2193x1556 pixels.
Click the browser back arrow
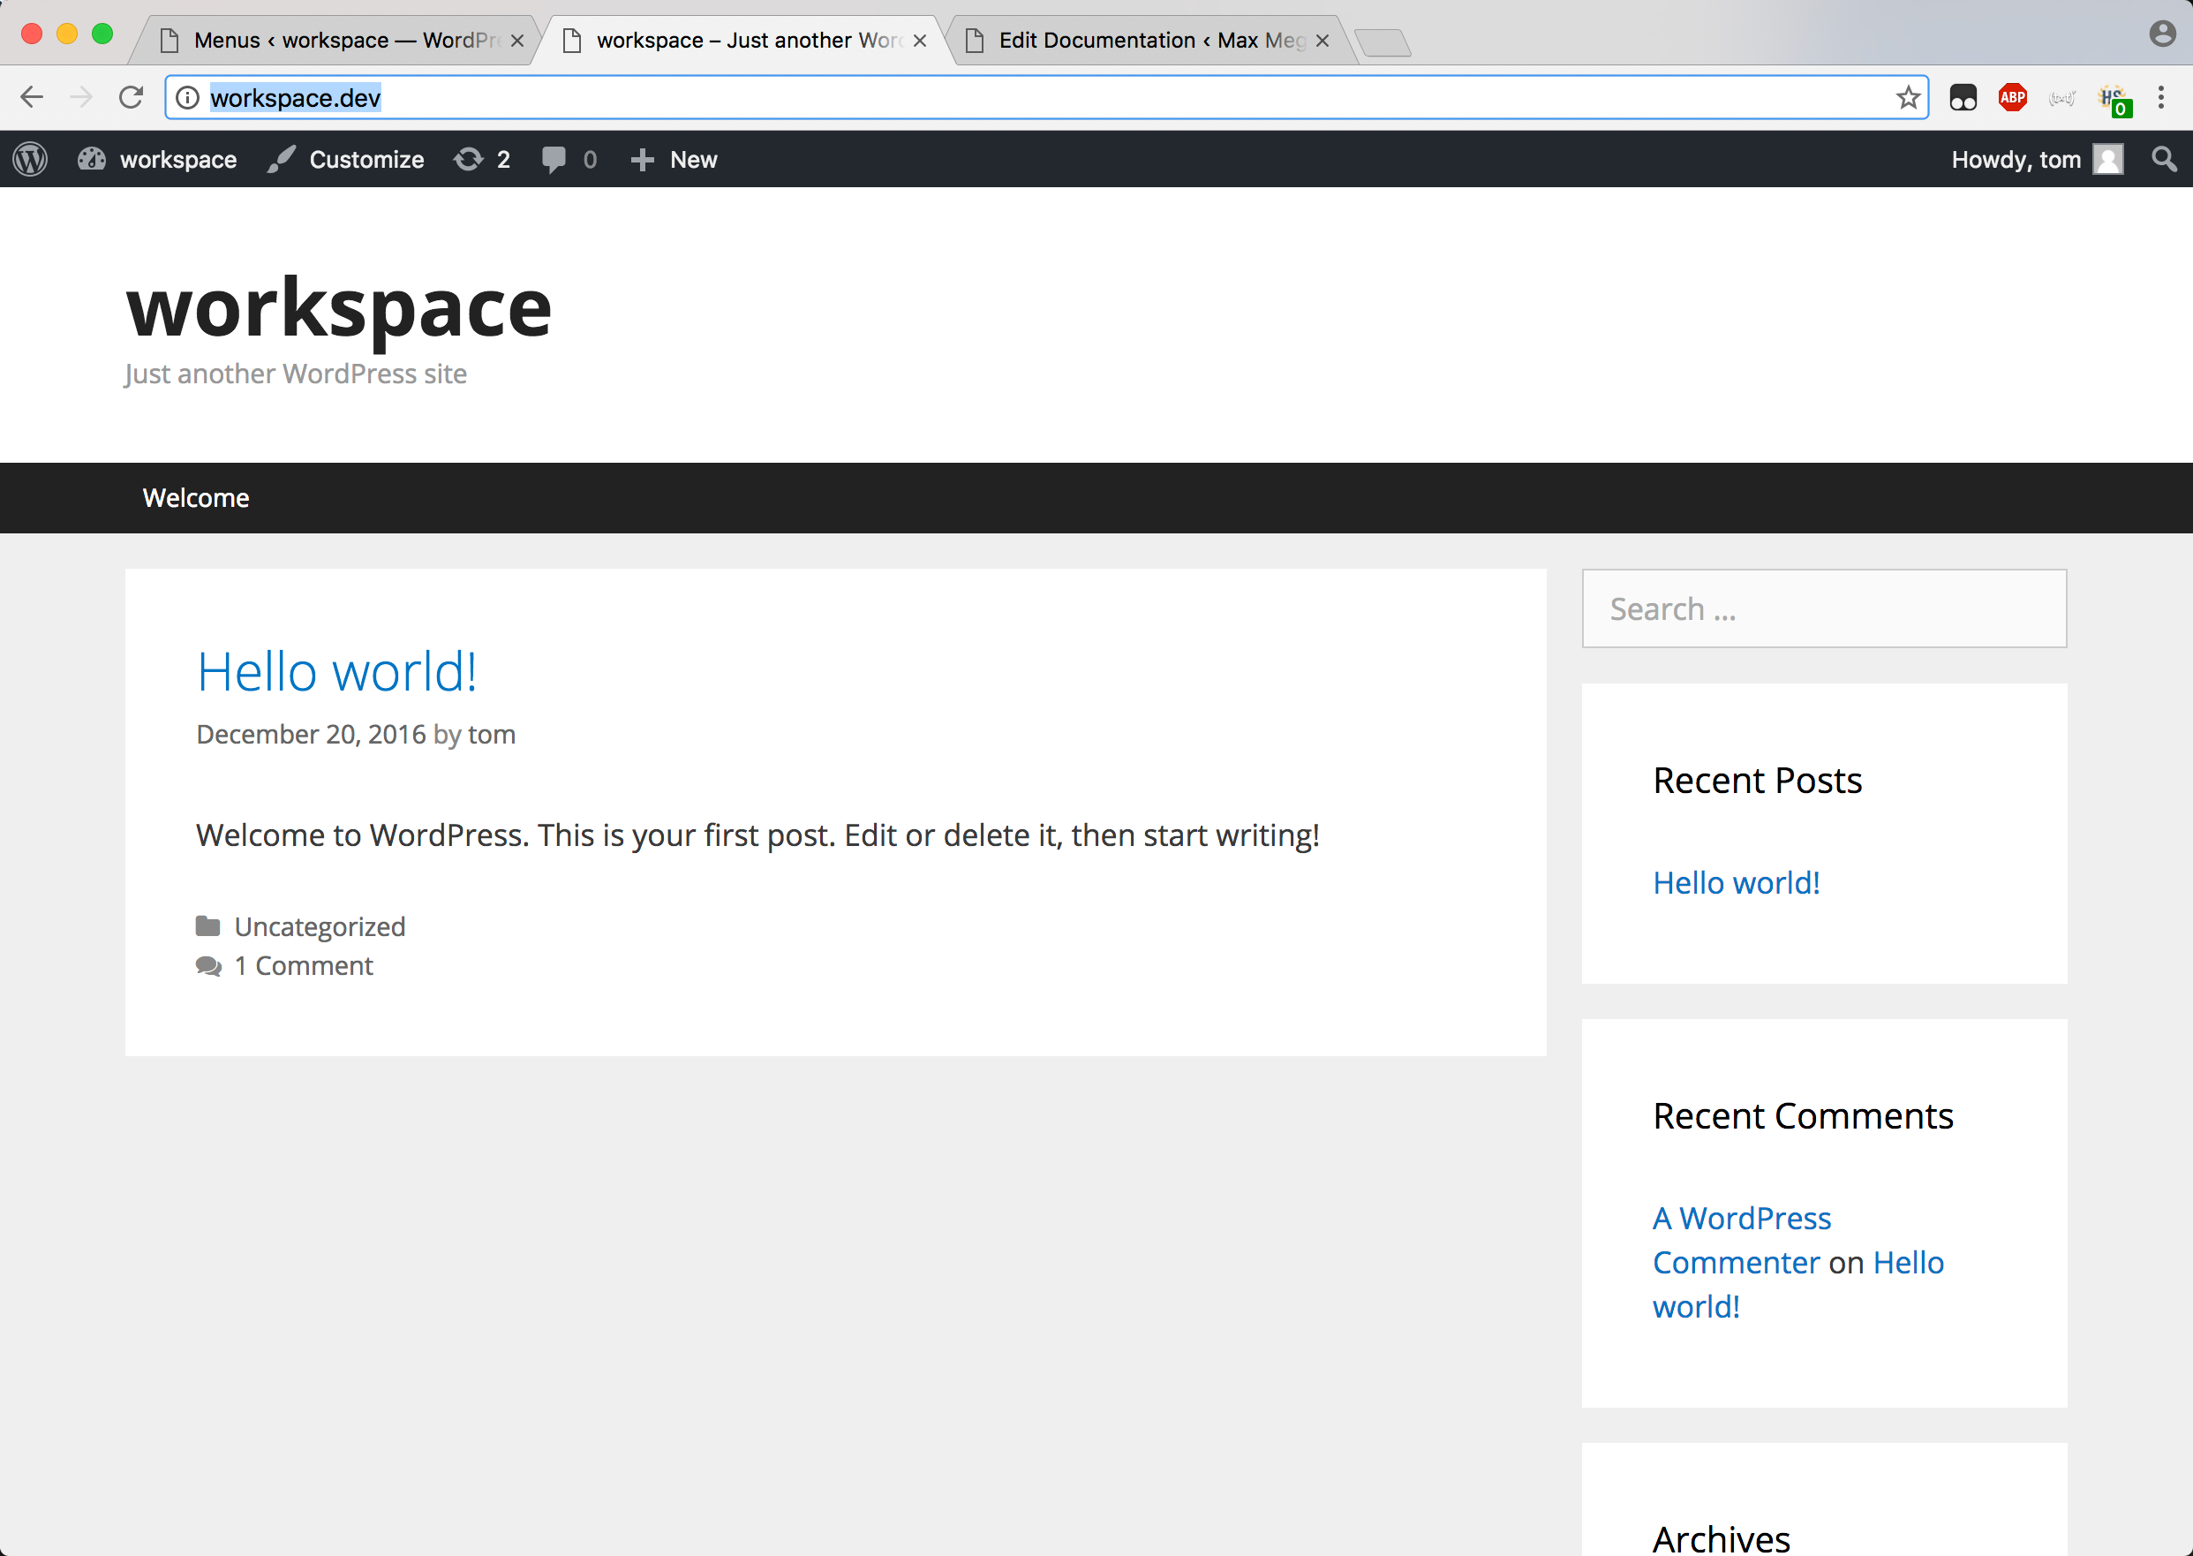pos(32,98)
